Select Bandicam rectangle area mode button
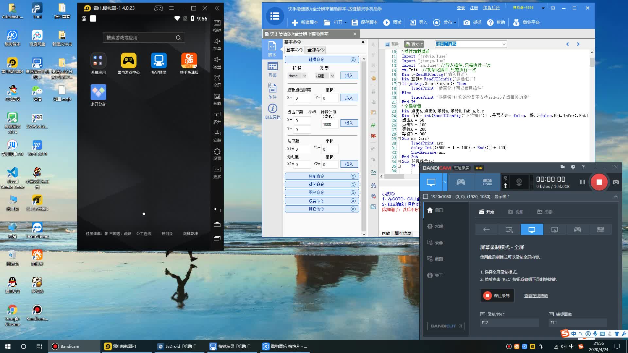Image resolution: width=628 pixels, height=353 pixels. point(509,229)
